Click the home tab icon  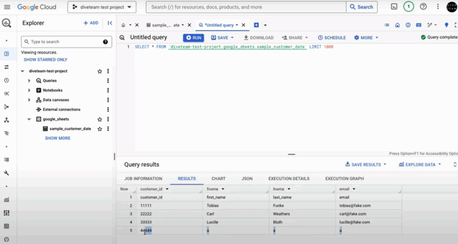coord(123,25)
